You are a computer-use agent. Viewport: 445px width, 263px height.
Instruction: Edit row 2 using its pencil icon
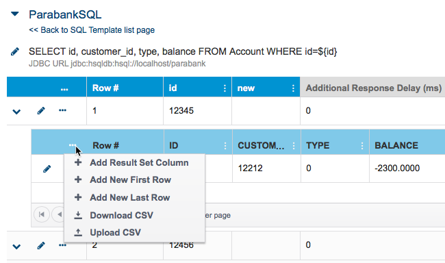[x=41, y=245]
